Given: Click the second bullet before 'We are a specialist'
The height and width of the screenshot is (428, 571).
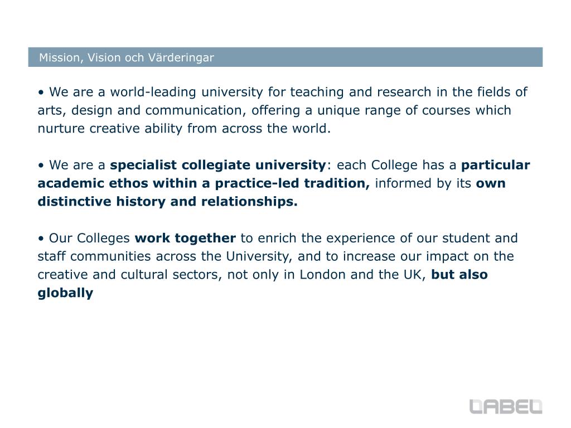Looking at the screenshot, I should tap(41, 166).
